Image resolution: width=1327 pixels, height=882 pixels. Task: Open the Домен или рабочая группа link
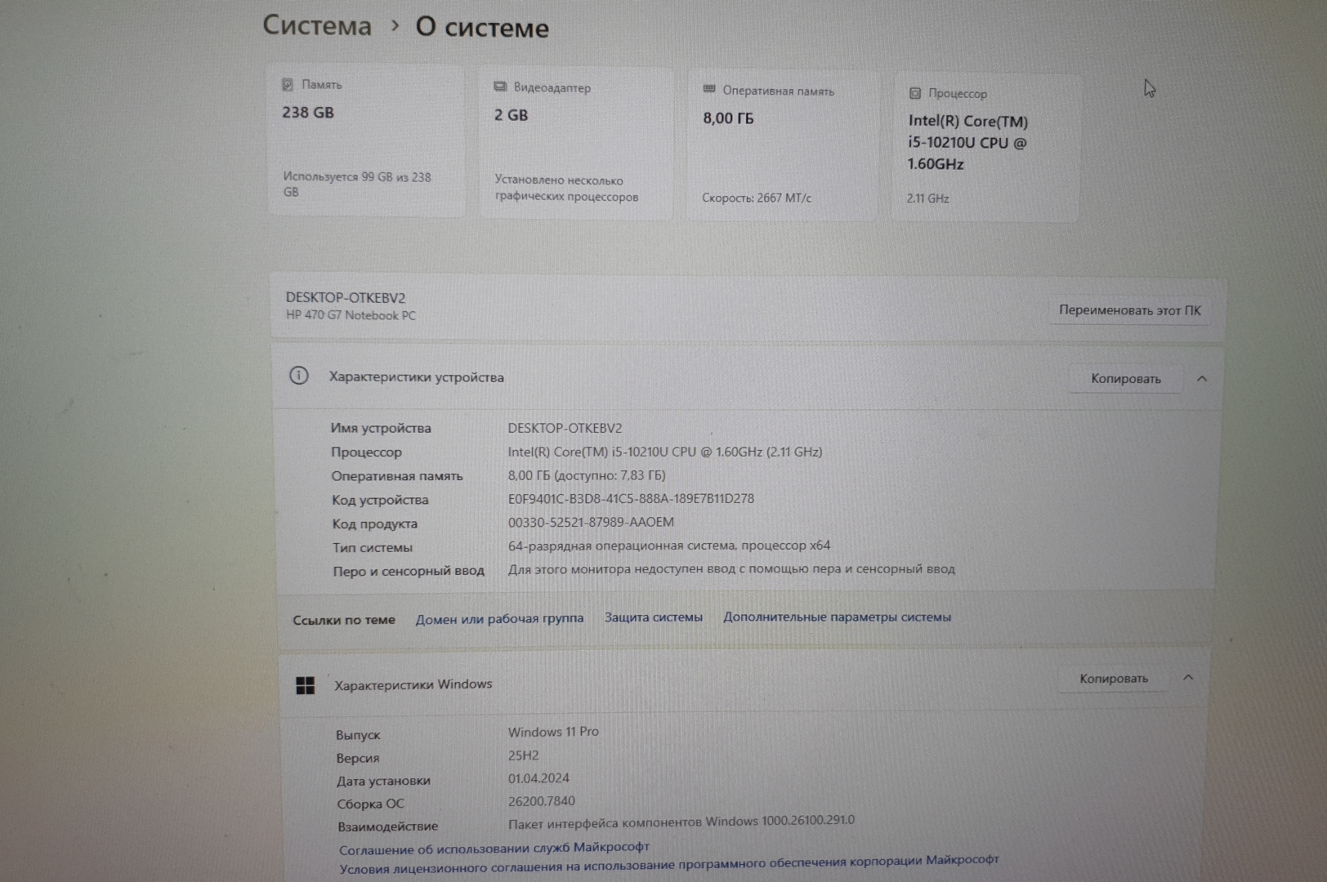(499, 619)
